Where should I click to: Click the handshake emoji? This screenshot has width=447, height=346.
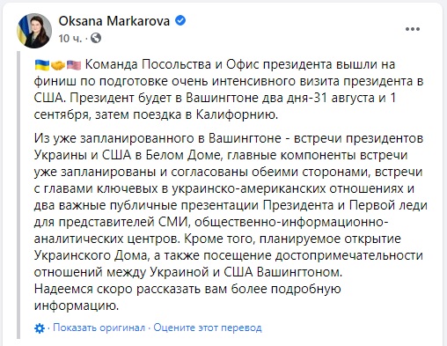[58, 65]
